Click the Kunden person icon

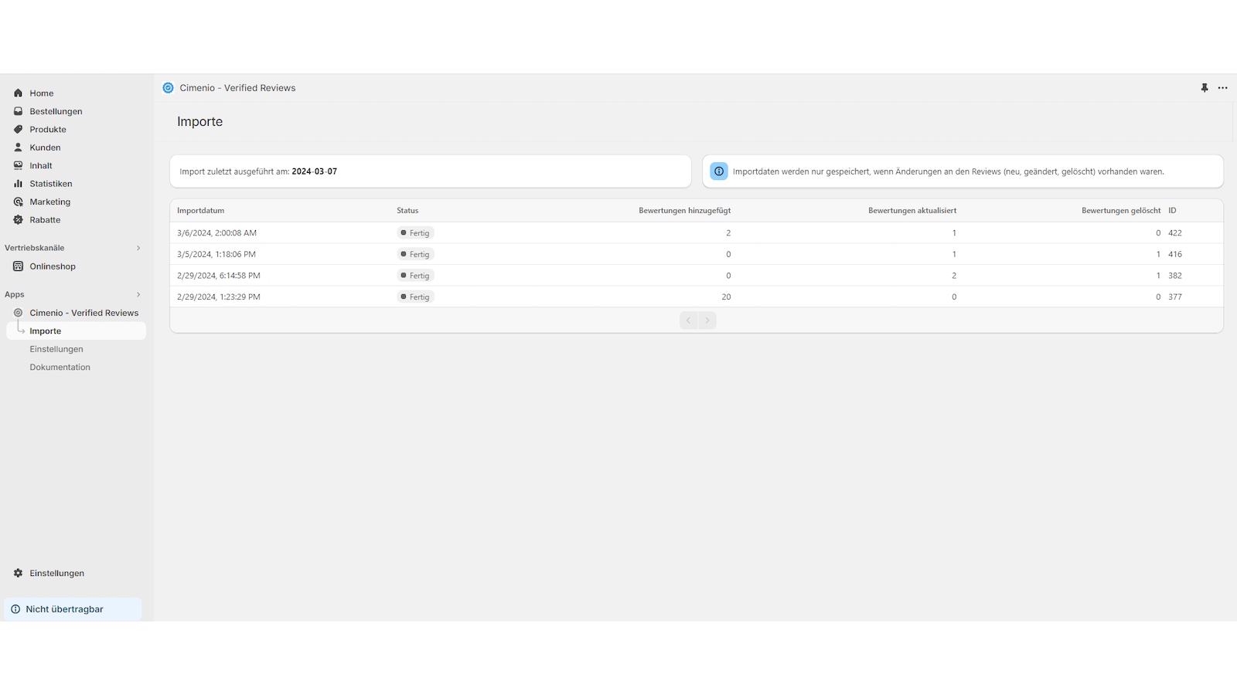click(x=18, y=147)
